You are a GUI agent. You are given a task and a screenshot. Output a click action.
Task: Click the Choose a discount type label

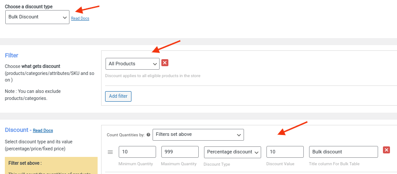point(29,7)
